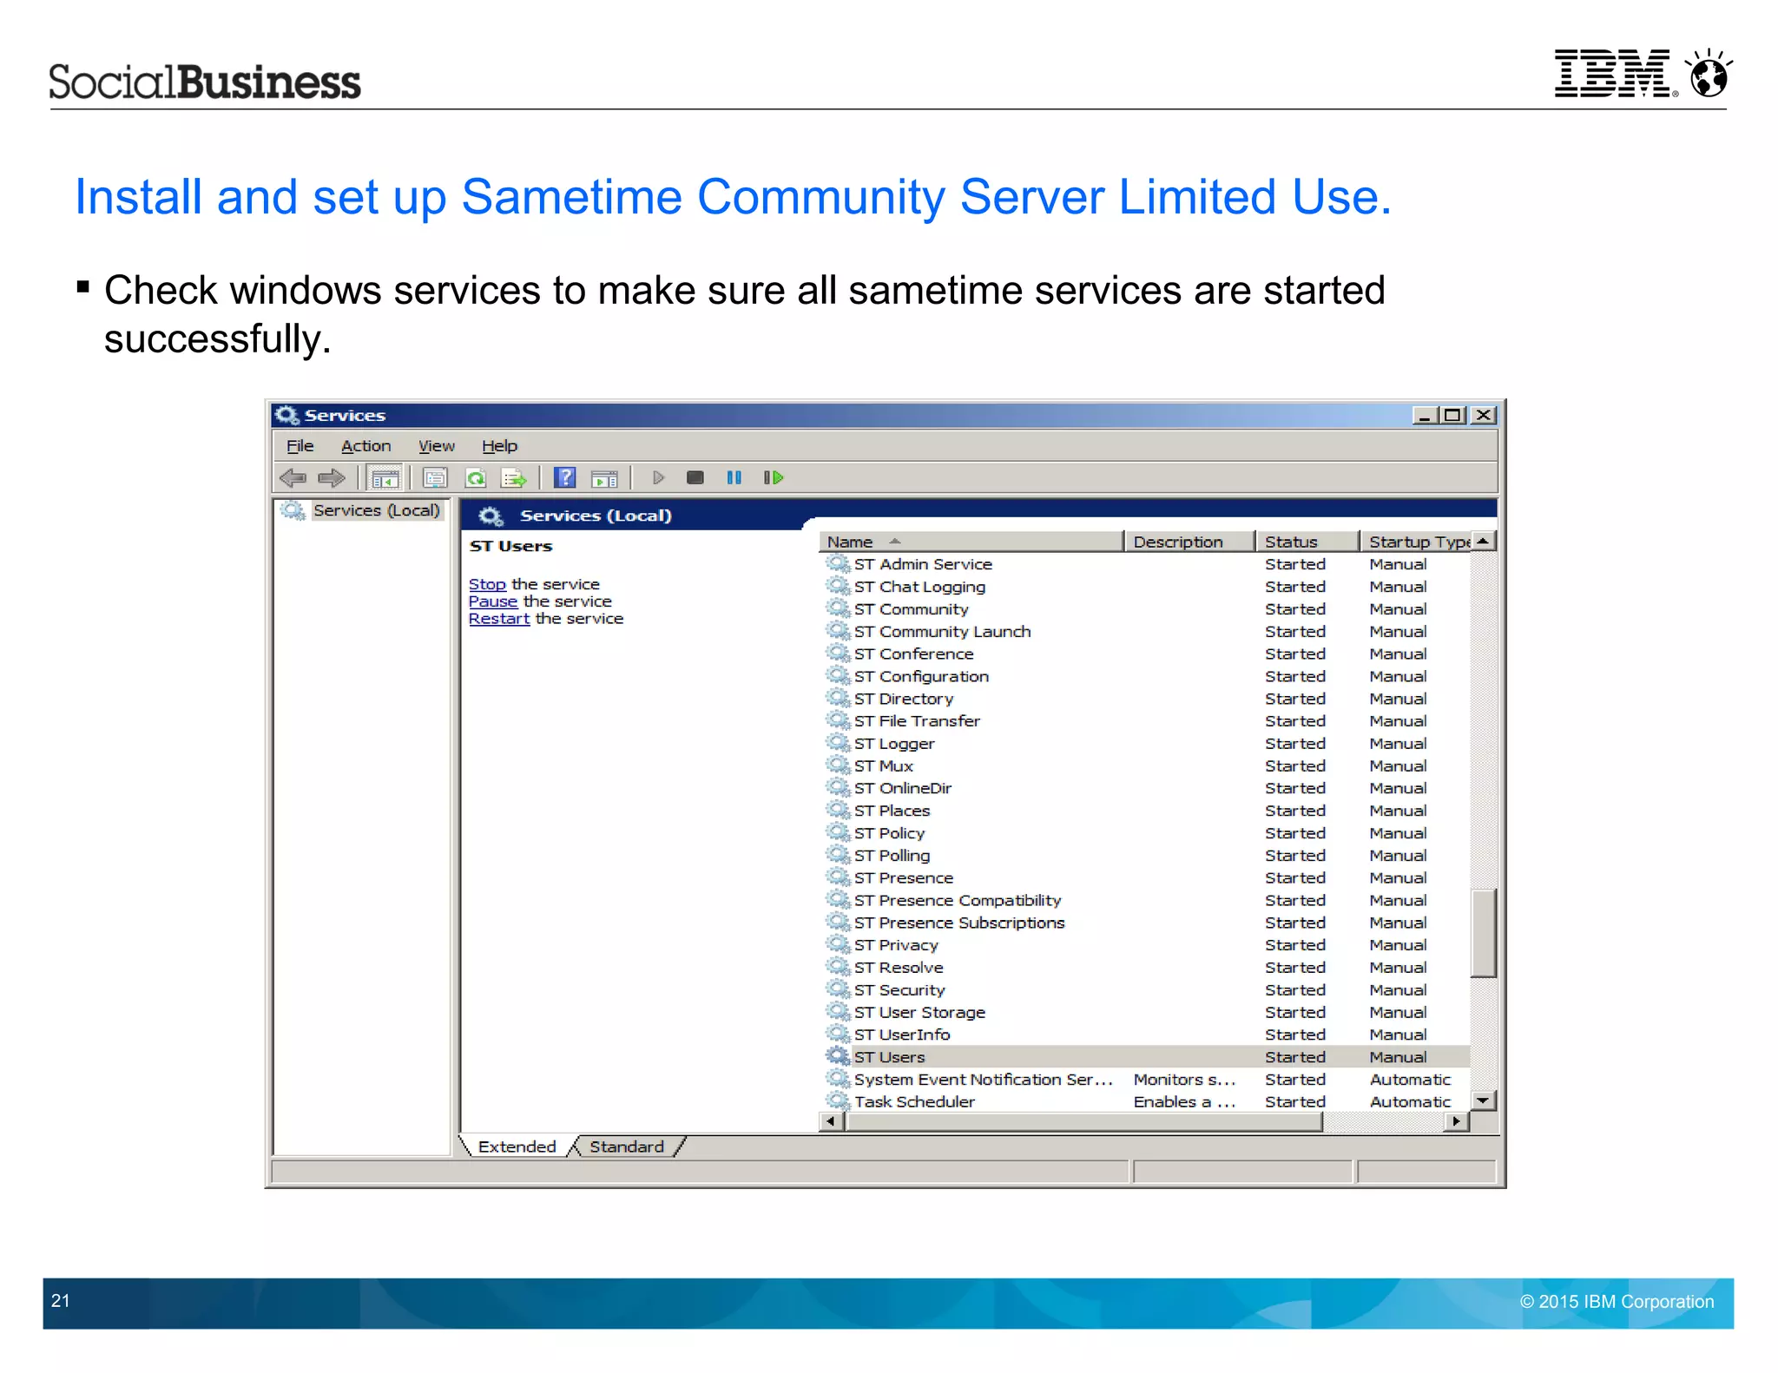Select the ST Users gear icon
The image size is (1778, 1373).
(x=838, y=1056)
